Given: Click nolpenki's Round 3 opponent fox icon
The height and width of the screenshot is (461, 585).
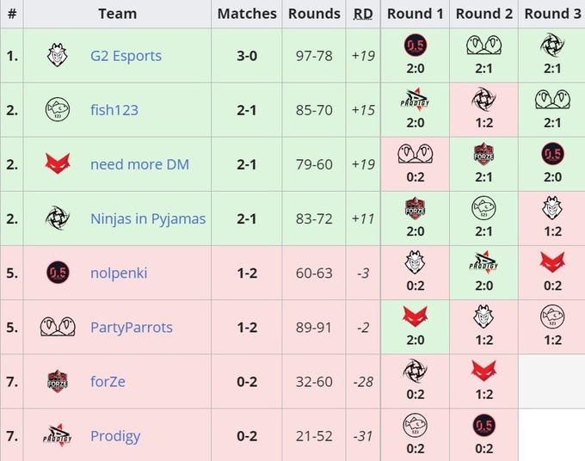Looking at the screenshot, I should click(x=552, y=261).
